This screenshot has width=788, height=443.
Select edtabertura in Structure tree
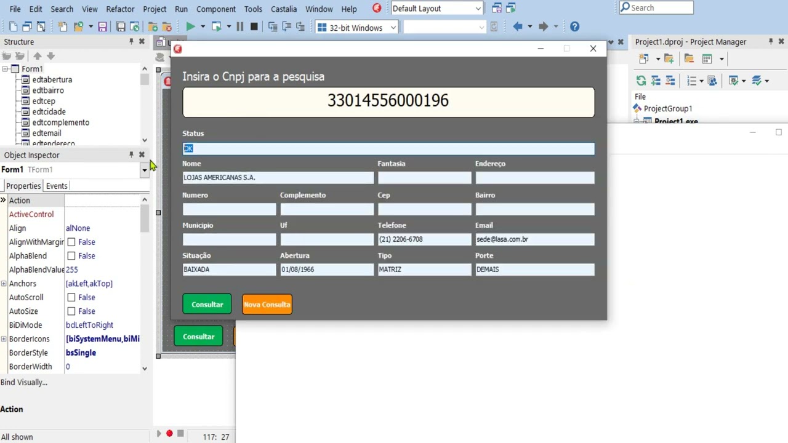click(52, 79)
